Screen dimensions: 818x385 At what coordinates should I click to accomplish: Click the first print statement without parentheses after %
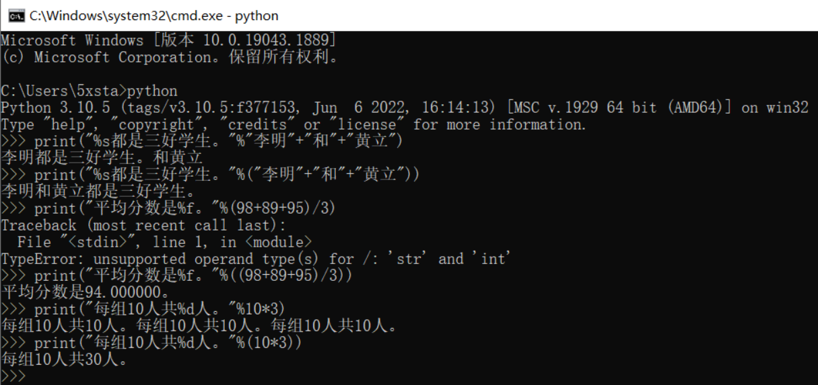pos(202,141)
